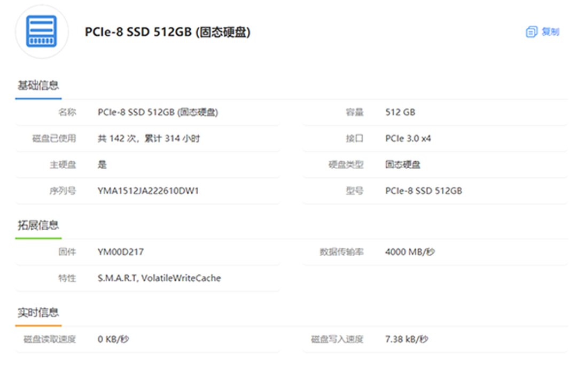The height and width of the screenshot is (379, 577).
Task: Open the 实时信息 section header
Action: pos(38,312)
